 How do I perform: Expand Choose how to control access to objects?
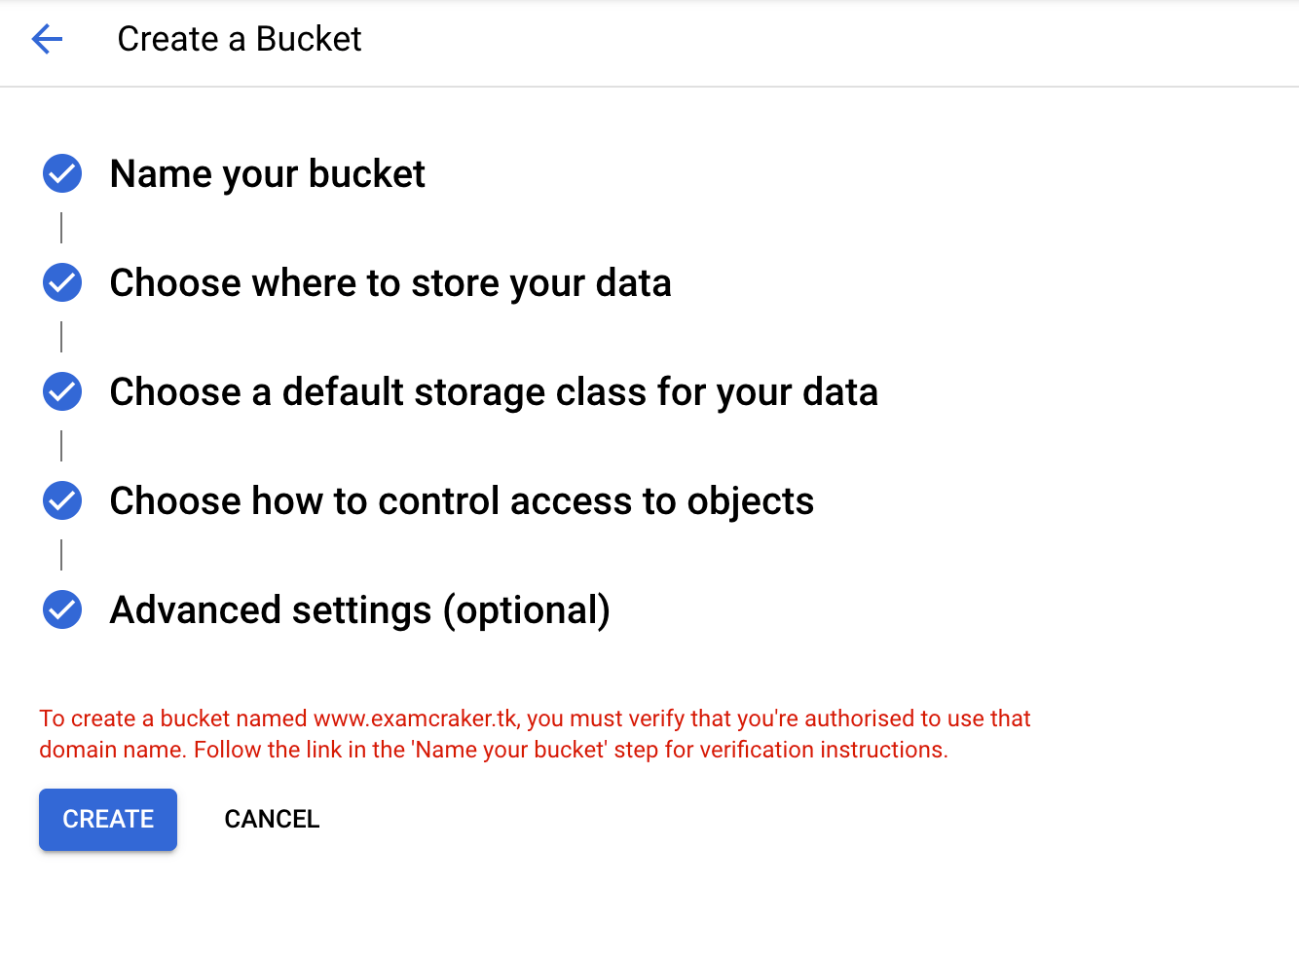pos(461,501)
